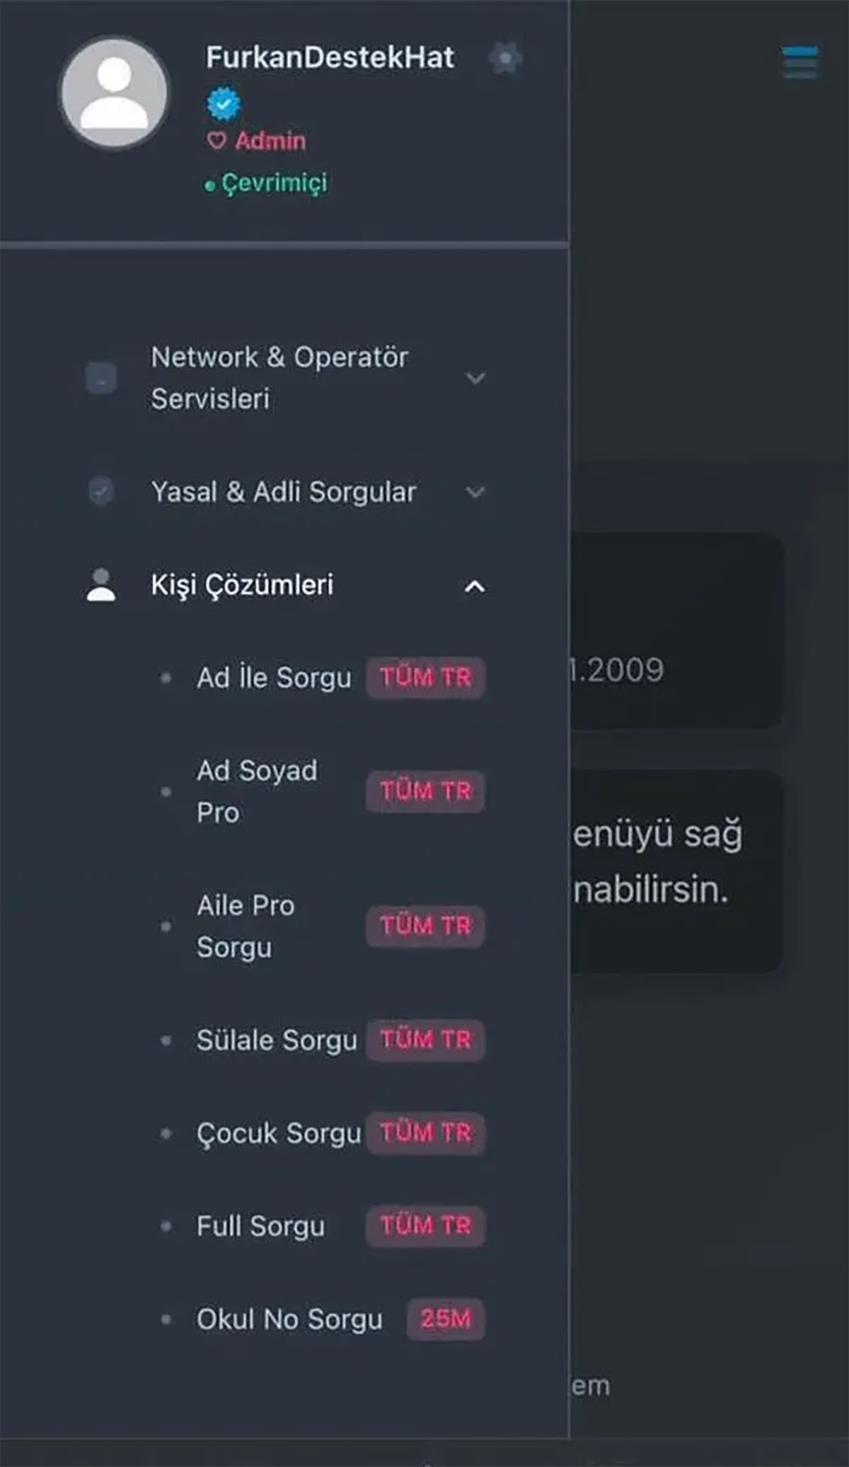Viewport: 849px width, 1467px height.
Task: Collapse the Kişi Çözümleri section chevron
Action: tap(475, 586)
